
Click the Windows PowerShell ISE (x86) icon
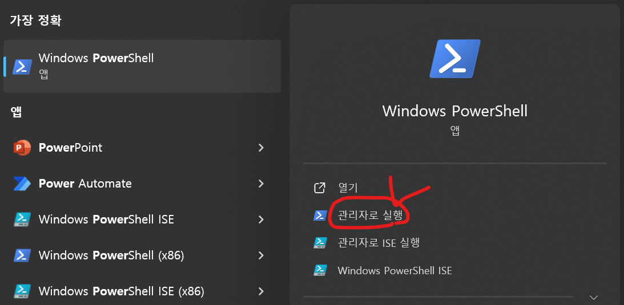[22, 291]
